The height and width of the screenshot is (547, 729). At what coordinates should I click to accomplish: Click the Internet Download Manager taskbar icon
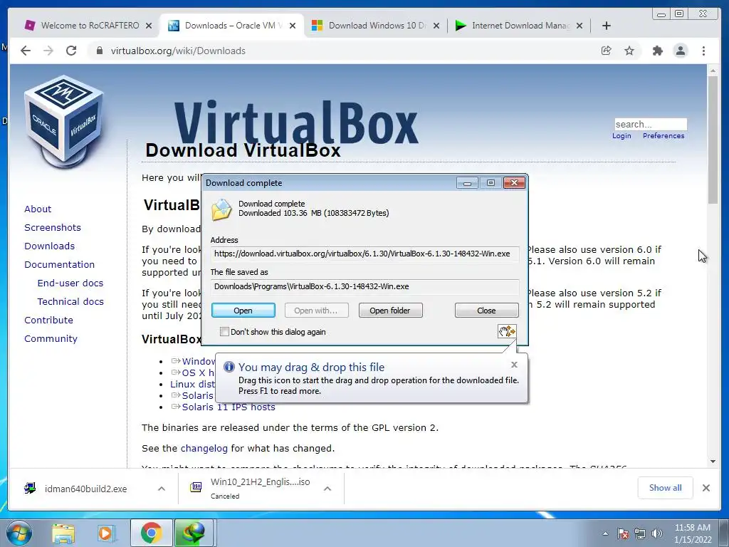pyautogui.click(x=194, y=533)
